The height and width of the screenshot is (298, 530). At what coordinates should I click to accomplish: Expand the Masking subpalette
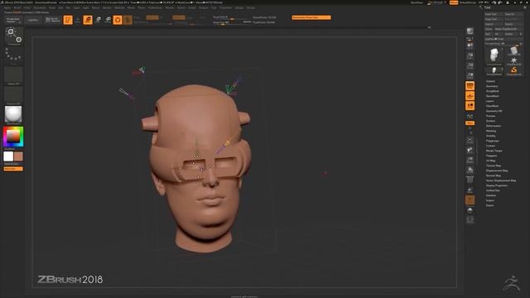point(491,131)
